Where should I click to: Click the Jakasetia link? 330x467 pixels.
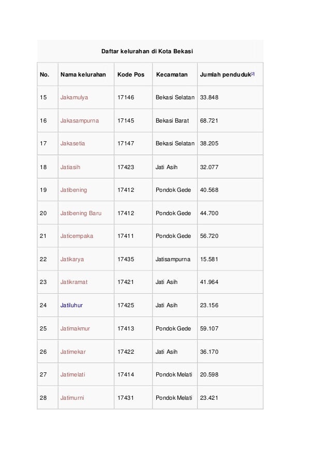pos(73,144)
